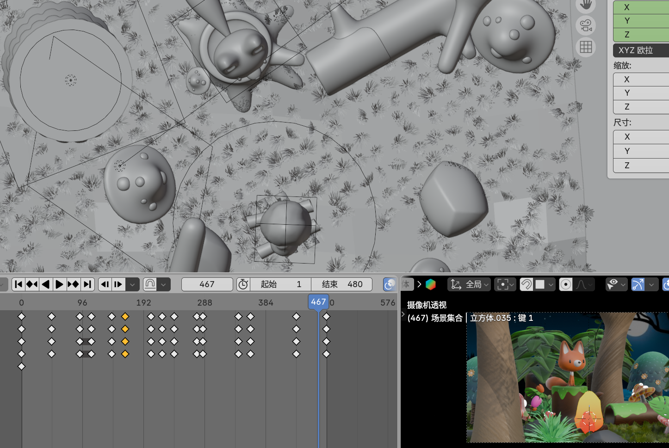
Task: Toggle the preview range stopwatch icon
Action: [x=243, y=284]
